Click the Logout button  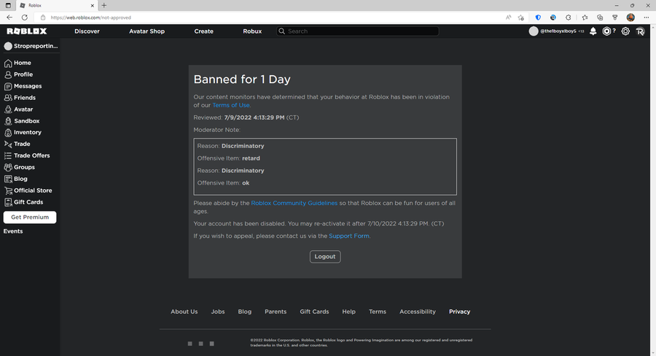coord(325,257)
